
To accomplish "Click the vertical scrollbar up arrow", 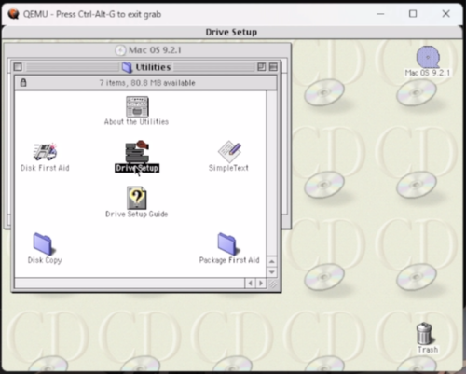I will 272,261.
